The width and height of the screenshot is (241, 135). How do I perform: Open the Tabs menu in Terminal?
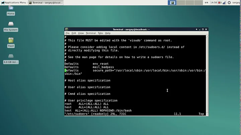(100, 33)
